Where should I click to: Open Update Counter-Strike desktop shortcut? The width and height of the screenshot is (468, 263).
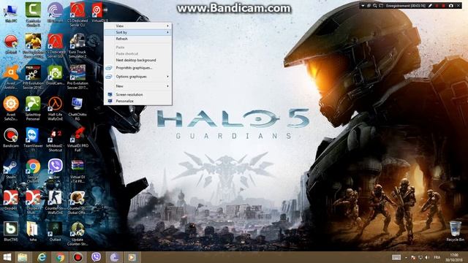coord(78,234)
